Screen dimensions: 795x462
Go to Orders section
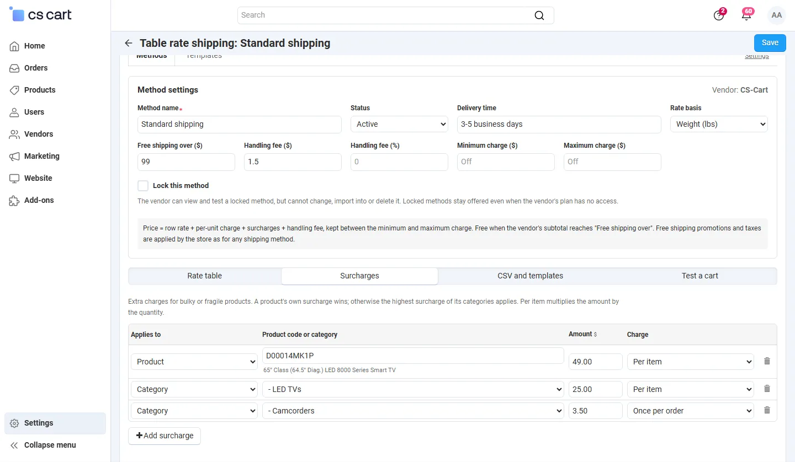coord(36,68)
